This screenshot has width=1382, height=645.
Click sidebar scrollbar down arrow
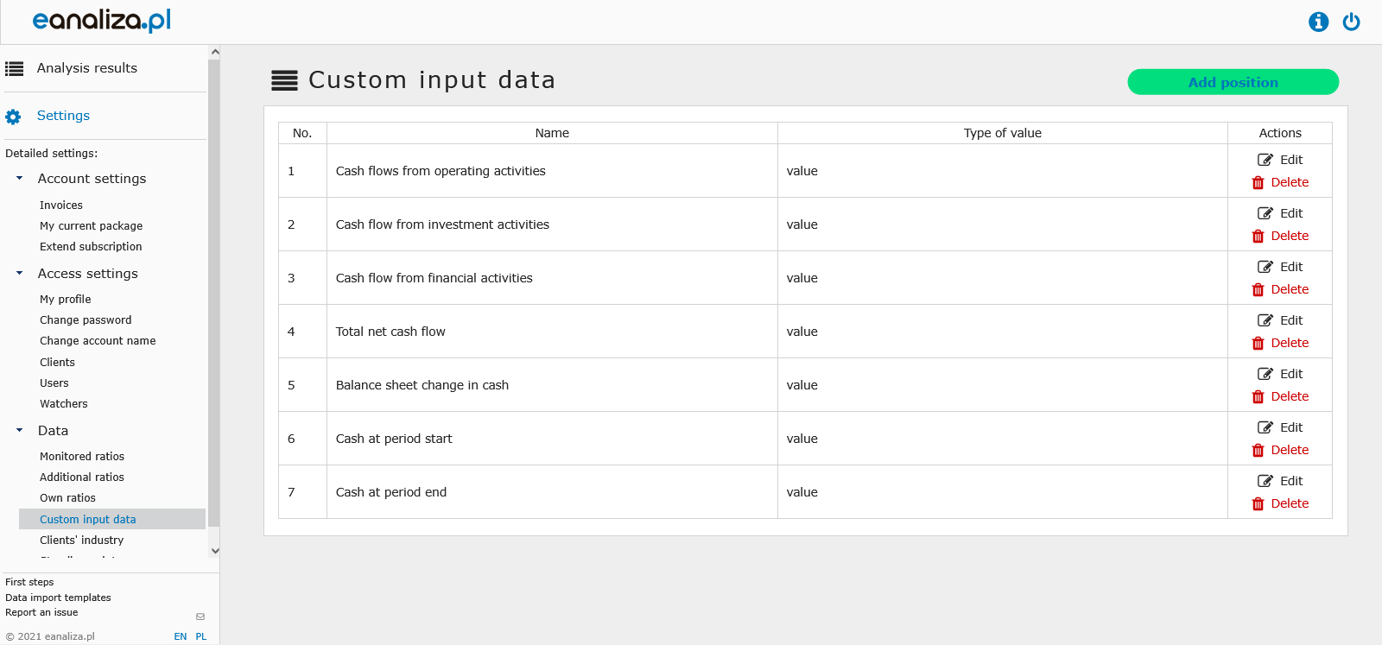pos(215,550)
